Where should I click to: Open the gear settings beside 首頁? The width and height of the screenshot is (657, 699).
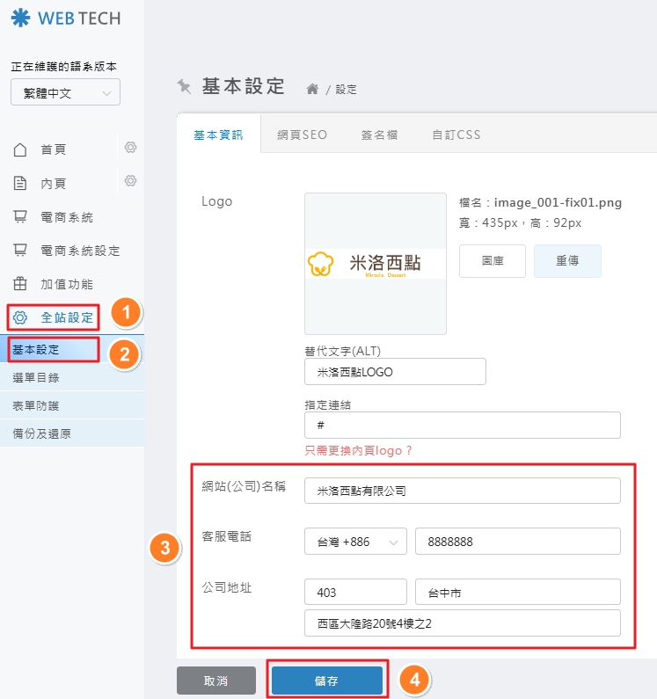(x=130, y=147)
